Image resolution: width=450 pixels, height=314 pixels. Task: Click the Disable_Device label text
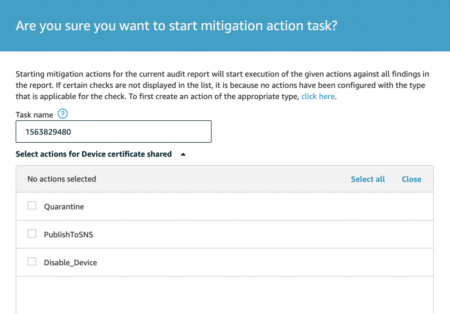[70, 263]
